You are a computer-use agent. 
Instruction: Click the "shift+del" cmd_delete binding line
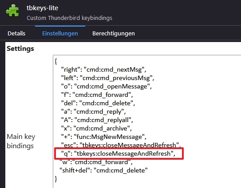click(103, 170)
